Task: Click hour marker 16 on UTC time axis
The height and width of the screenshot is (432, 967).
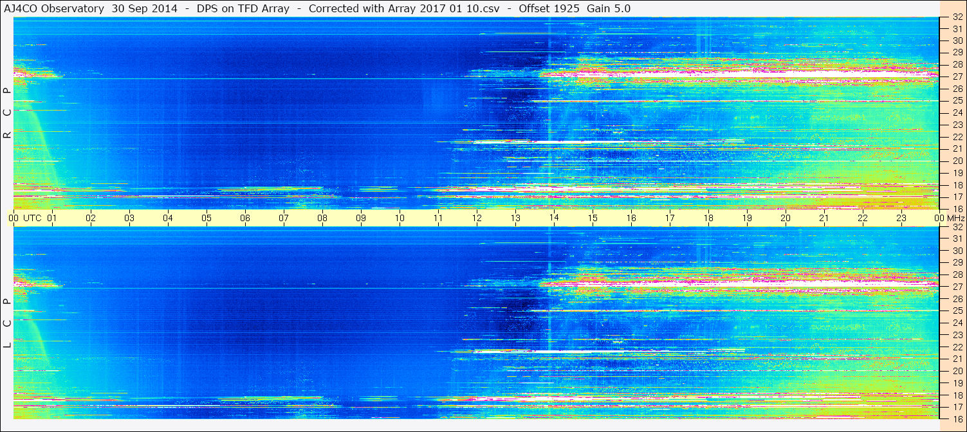Action: (x=631, y=218)
